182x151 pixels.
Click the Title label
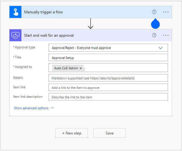click(x=18, y=57)
